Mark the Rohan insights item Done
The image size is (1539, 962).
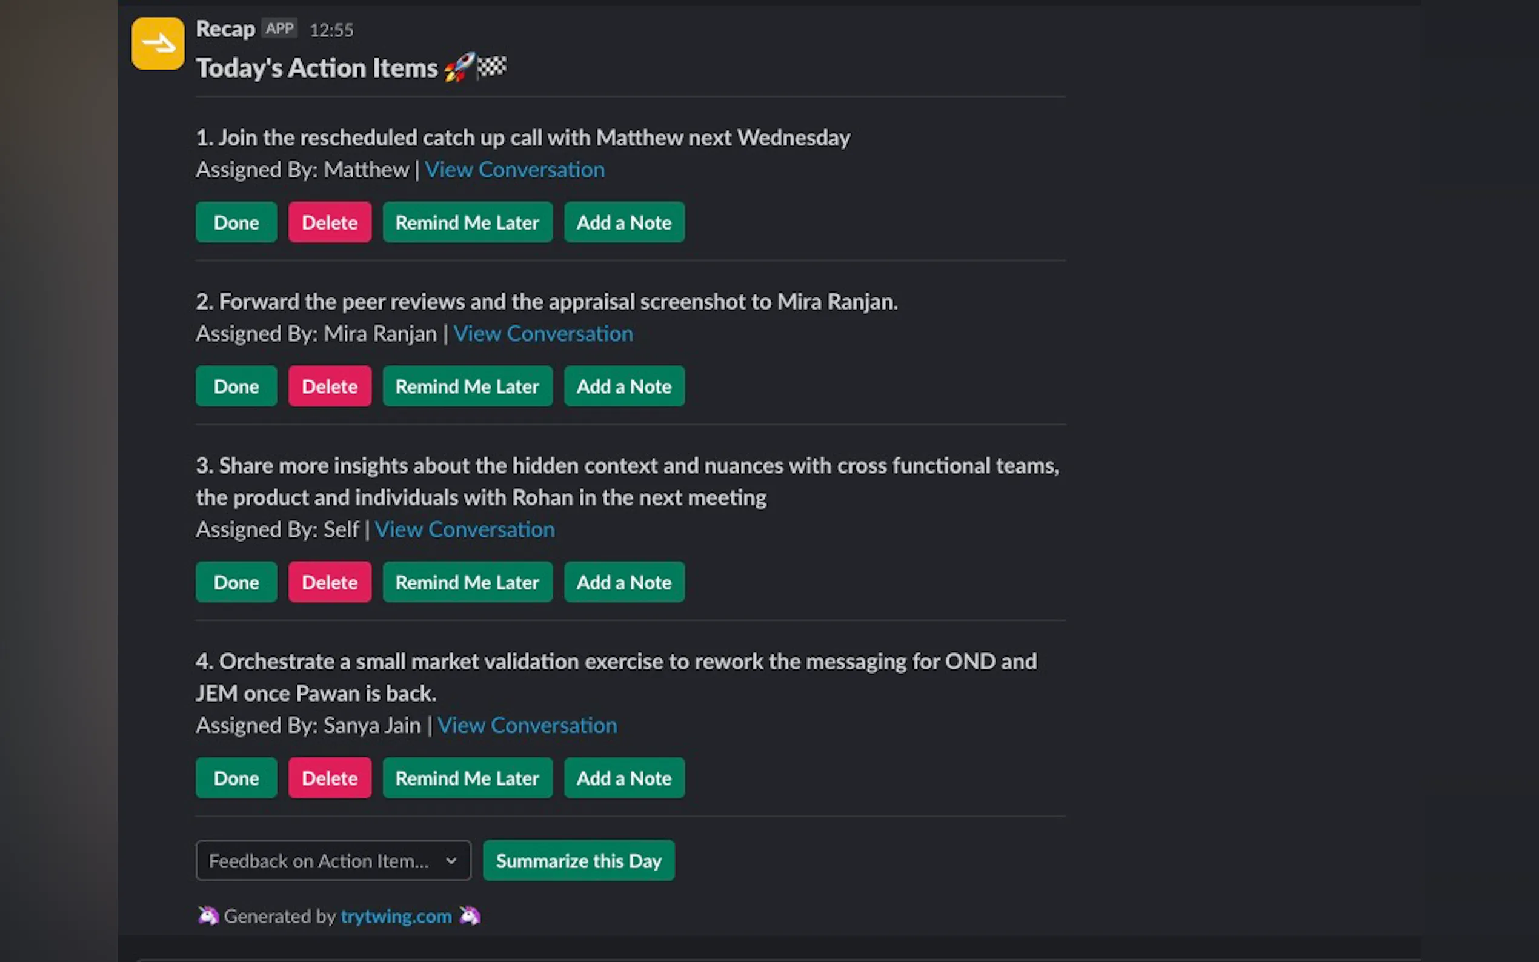(236, 582)
